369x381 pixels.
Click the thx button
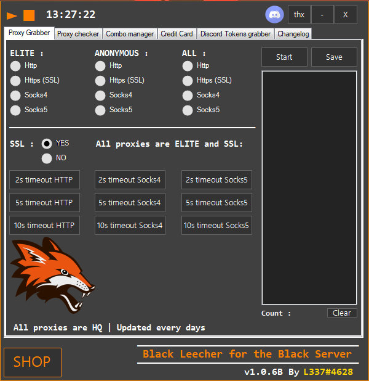pyautogui.click(x=299, y=15)
